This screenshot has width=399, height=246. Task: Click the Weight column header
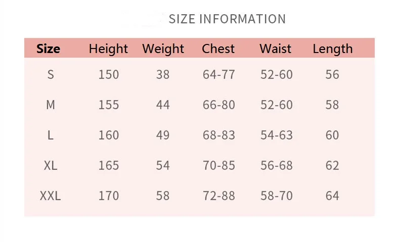(163, 48)
